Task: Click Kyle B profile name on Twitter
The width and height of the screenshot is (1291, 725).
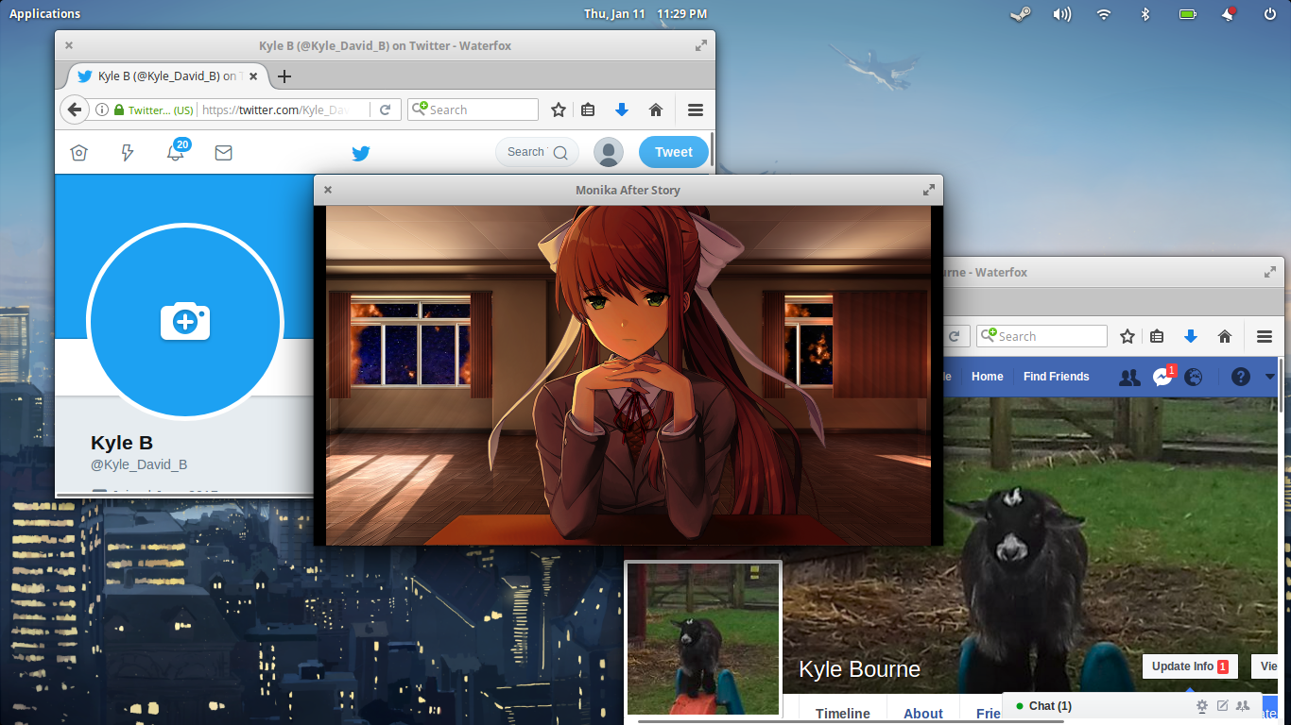Action: (122, 443)
